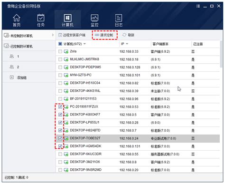Check the DESKTOP-6KUC3DR checkbox

point(60,154)
